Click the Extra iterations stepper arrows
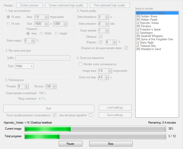This screenshot has width=183, height=149. (107, 17)
